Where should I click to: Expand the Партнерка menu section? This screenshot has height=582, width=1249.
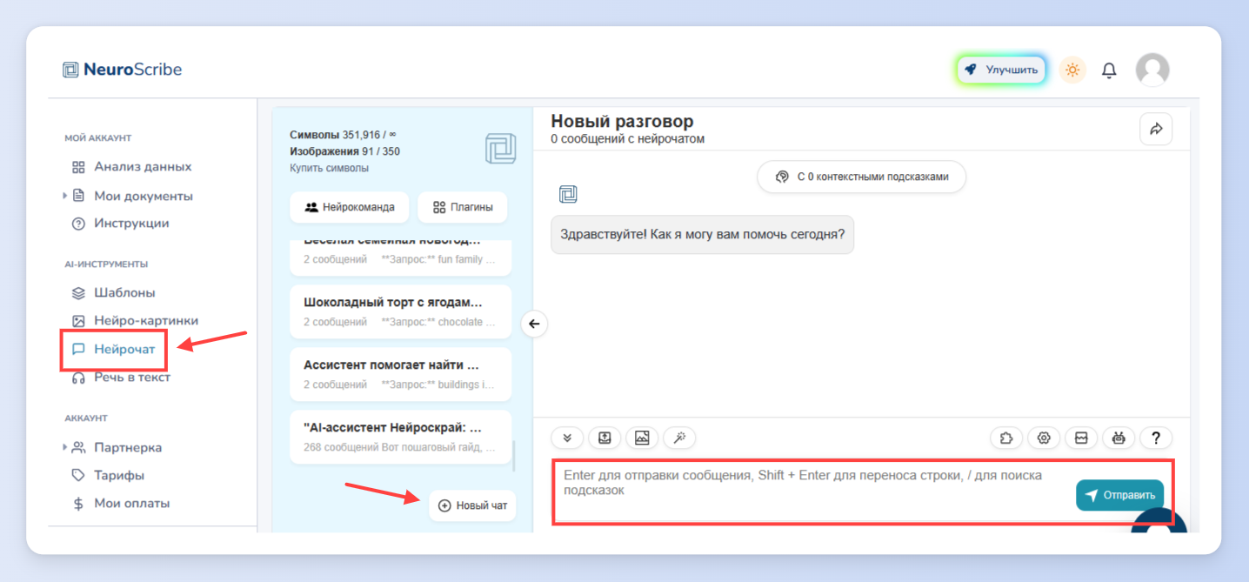pyautogui.click(x=65, y=447)
